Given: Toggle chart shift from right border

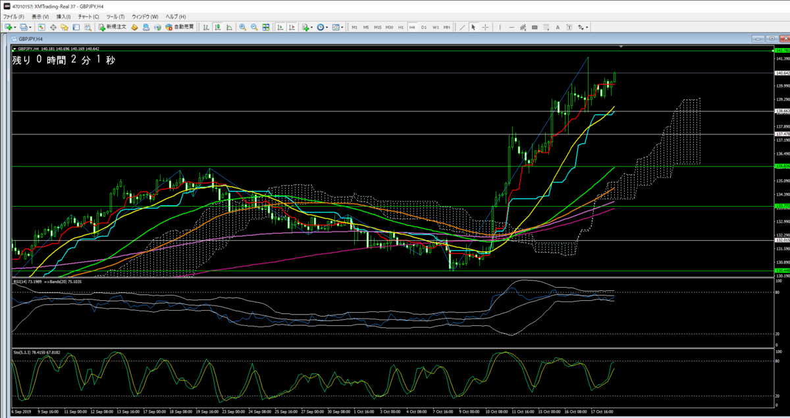Looking at the screenshot, I should [292, 27].
